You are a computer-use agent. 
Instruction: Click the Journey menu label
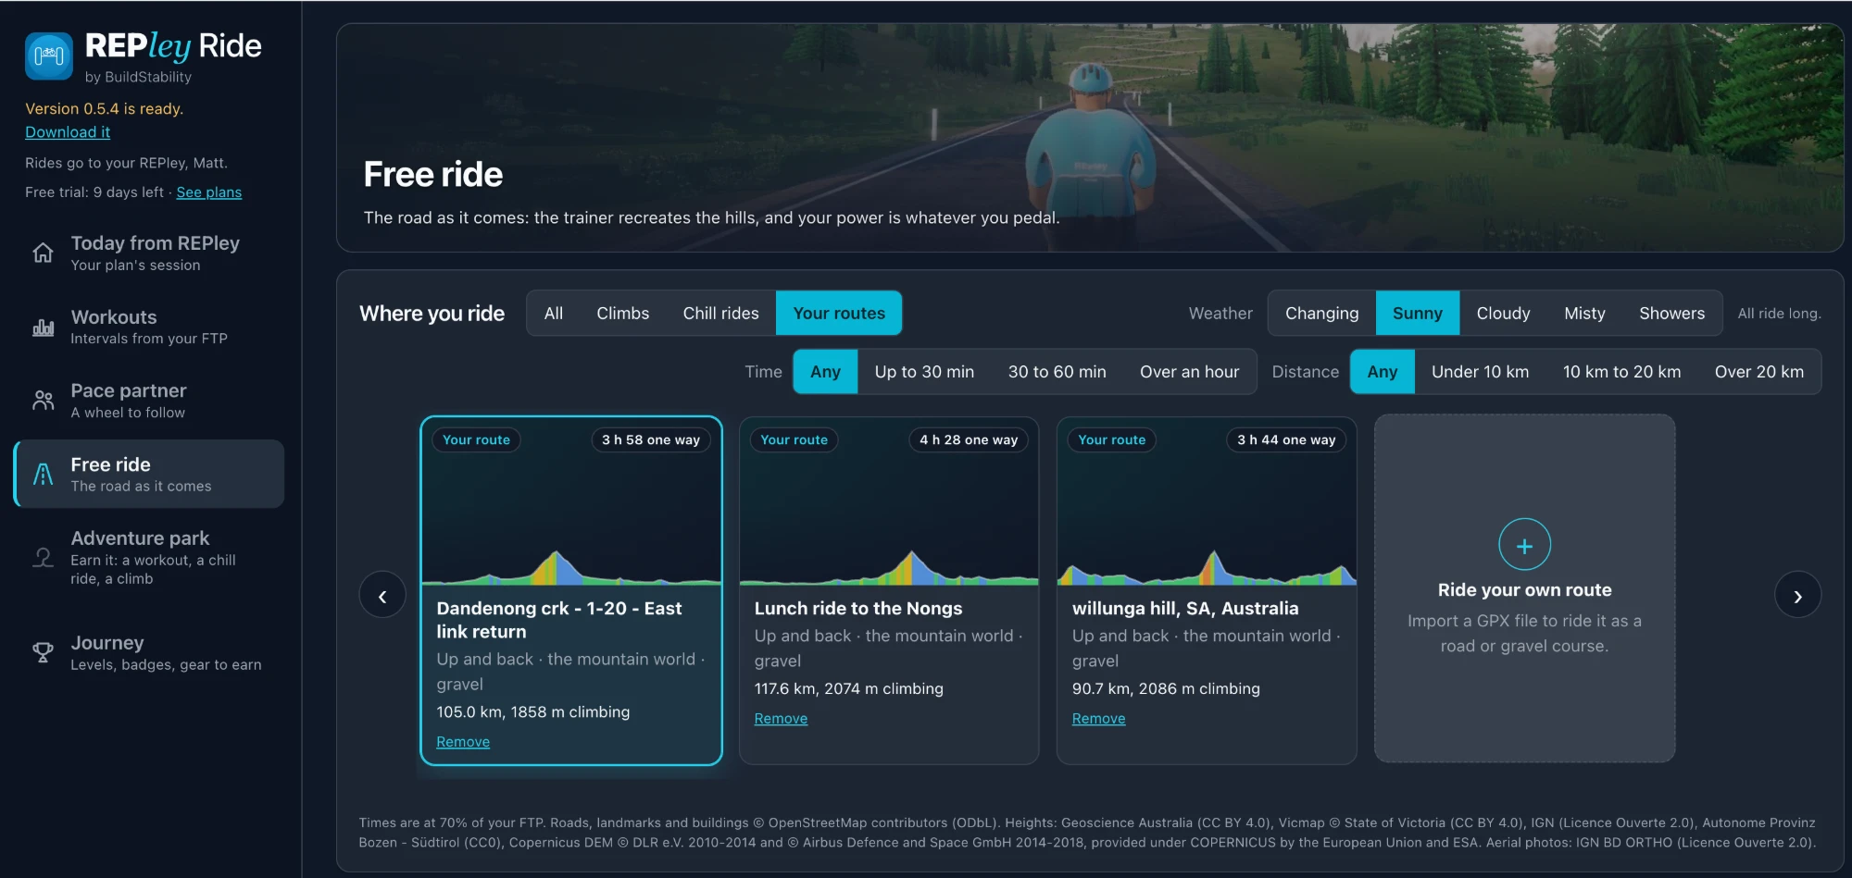[x=107, y=643]
